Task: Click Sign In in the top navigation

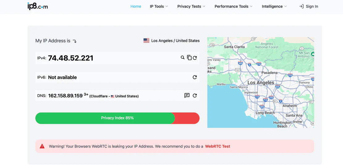Action: click(x=308, y=6)
